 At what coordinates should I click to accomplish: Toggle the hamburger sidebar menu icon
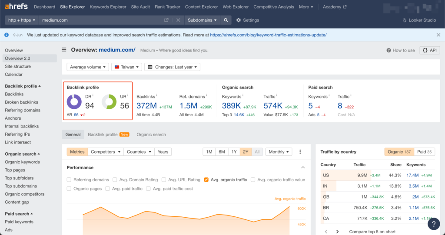(x=64, y=50)
